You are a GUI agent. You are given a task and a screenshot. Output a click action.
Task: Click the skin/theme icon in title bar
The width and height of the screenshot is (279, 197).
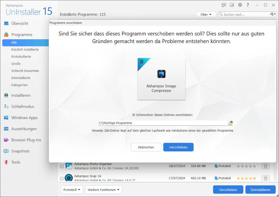[232, 5]
